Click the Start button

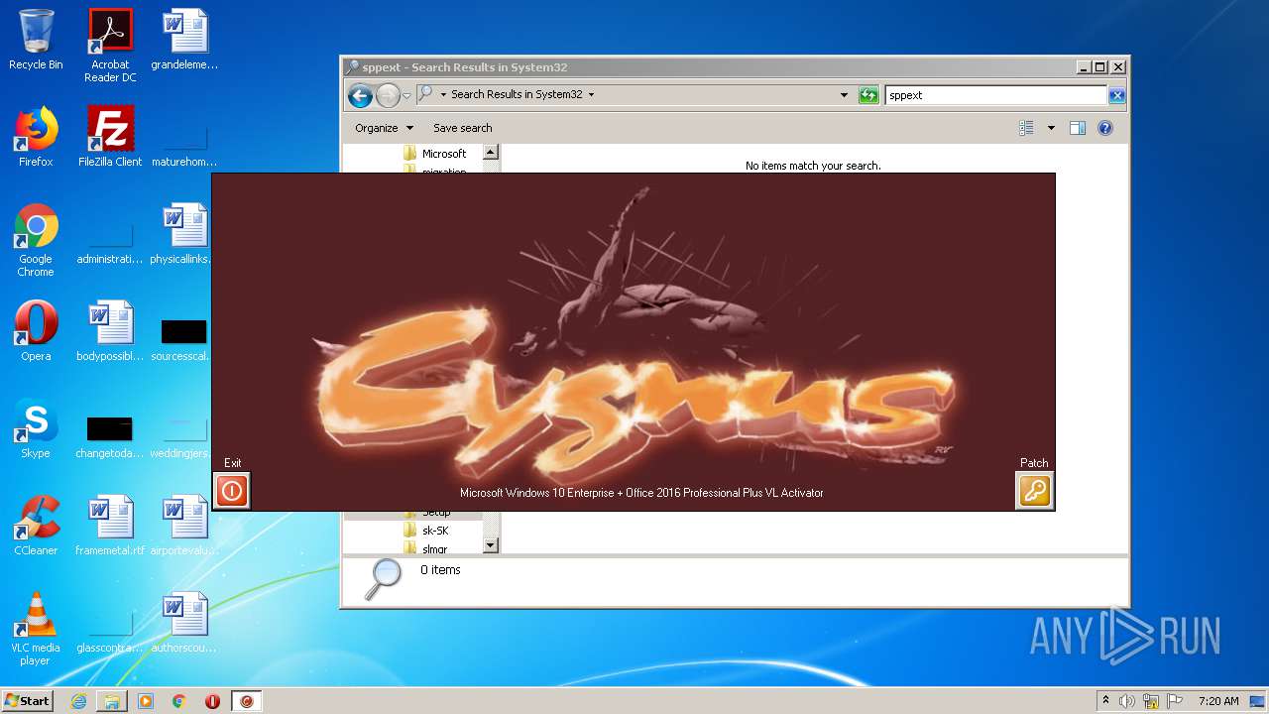28,701
